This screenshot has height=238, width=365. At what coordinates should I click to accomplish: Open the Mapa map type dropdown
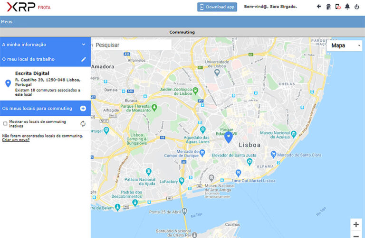(x=344, y=46)
